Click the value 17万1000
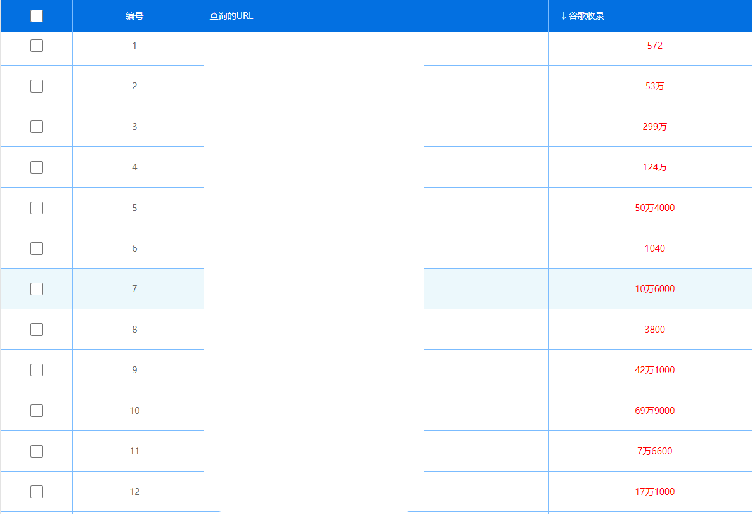This screenshot has width=752, height=514. pos(654,491)
